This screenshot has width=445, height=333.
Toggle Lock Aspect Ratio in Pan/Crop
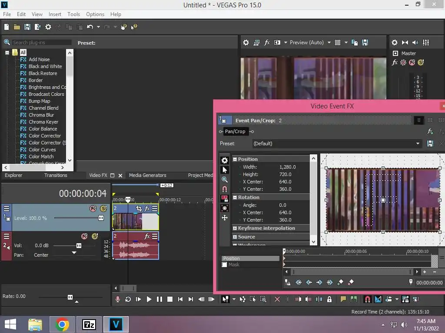(225, 199)
